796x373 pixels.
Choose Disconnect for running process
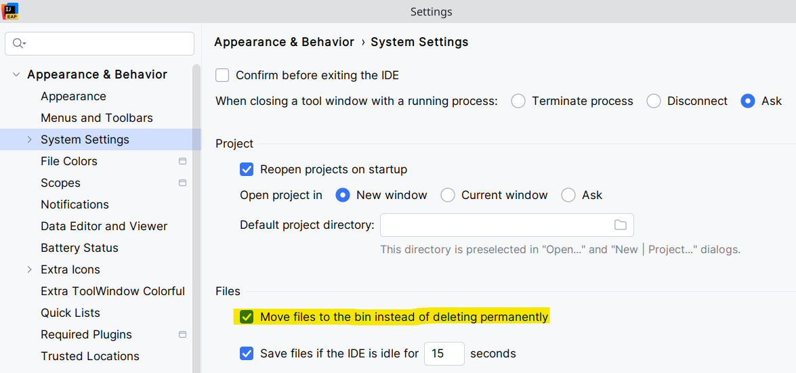pyautogui.click(x=654, y=101)
